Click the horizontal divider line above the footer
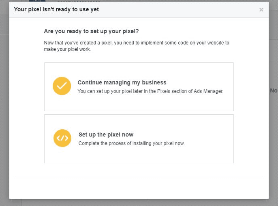Viewport: 278px width, 206px height. (x=139, y=178)
